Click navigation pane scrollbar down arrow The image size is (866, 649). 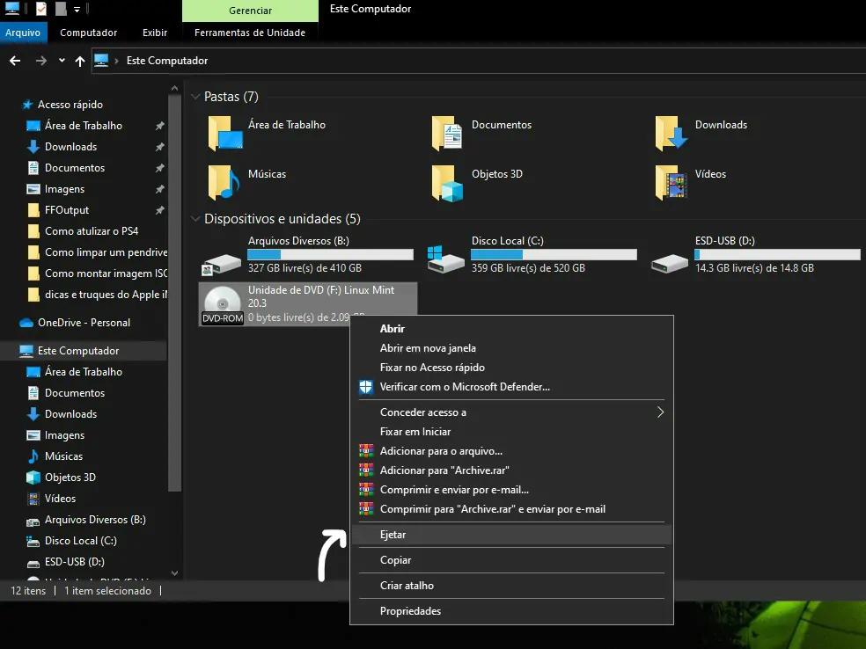tap(174, 573)
